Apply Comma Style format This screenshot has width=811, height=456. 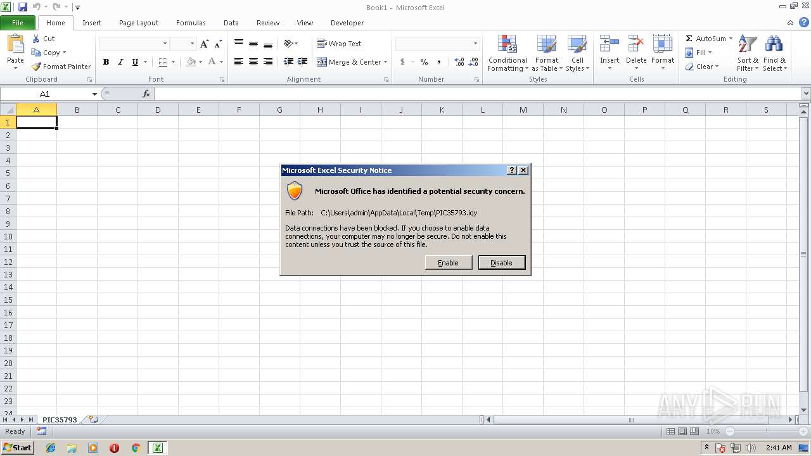tap(440, 62)
